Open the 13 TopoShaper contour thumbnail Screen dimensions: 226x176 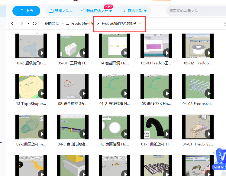(31, 86)
